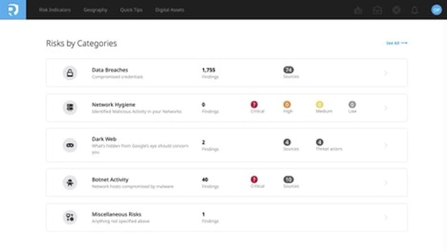The width and height of the screenshot is (447, 252).
Task: Switch to the Geography menu item
Action: (x=95, y=10)
